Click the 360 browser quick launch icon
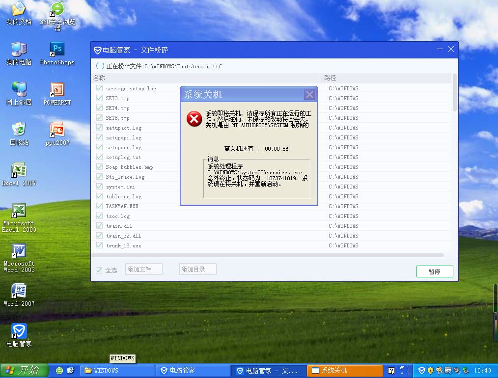498x378 pixels. (x=59, y=370)
